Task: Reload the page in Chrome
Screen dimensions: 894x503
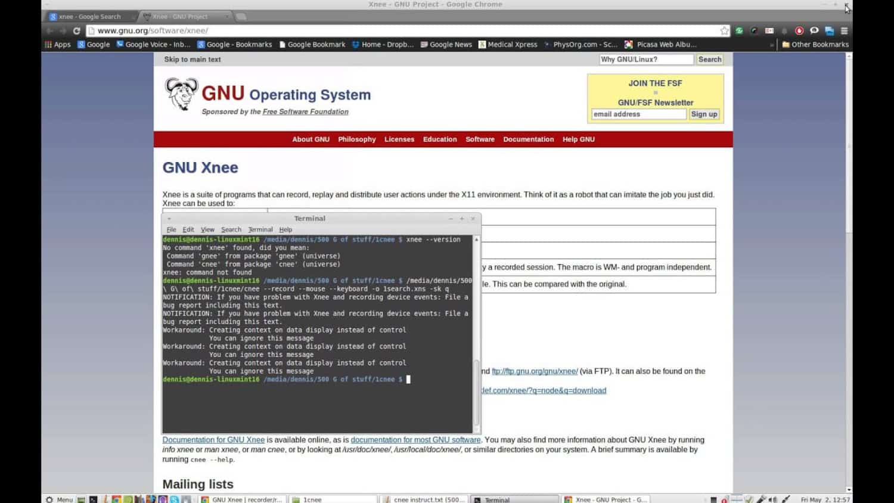Action: coord(76,30)
